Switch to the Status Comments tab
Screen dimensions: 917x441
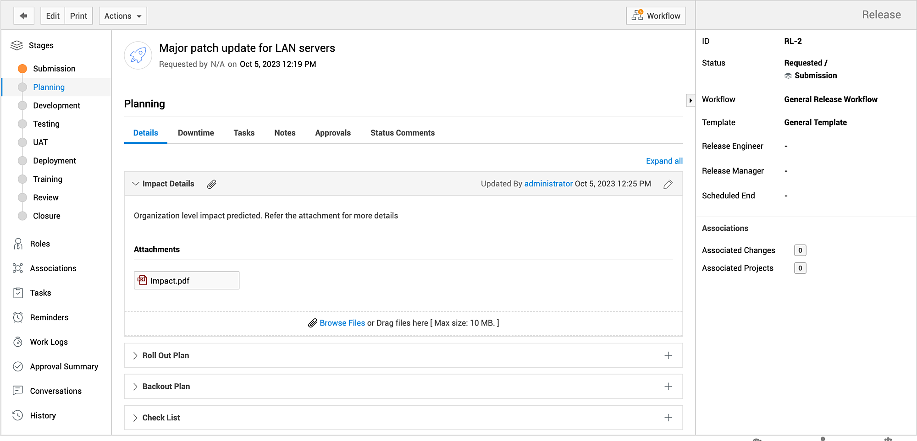(403, 133)
